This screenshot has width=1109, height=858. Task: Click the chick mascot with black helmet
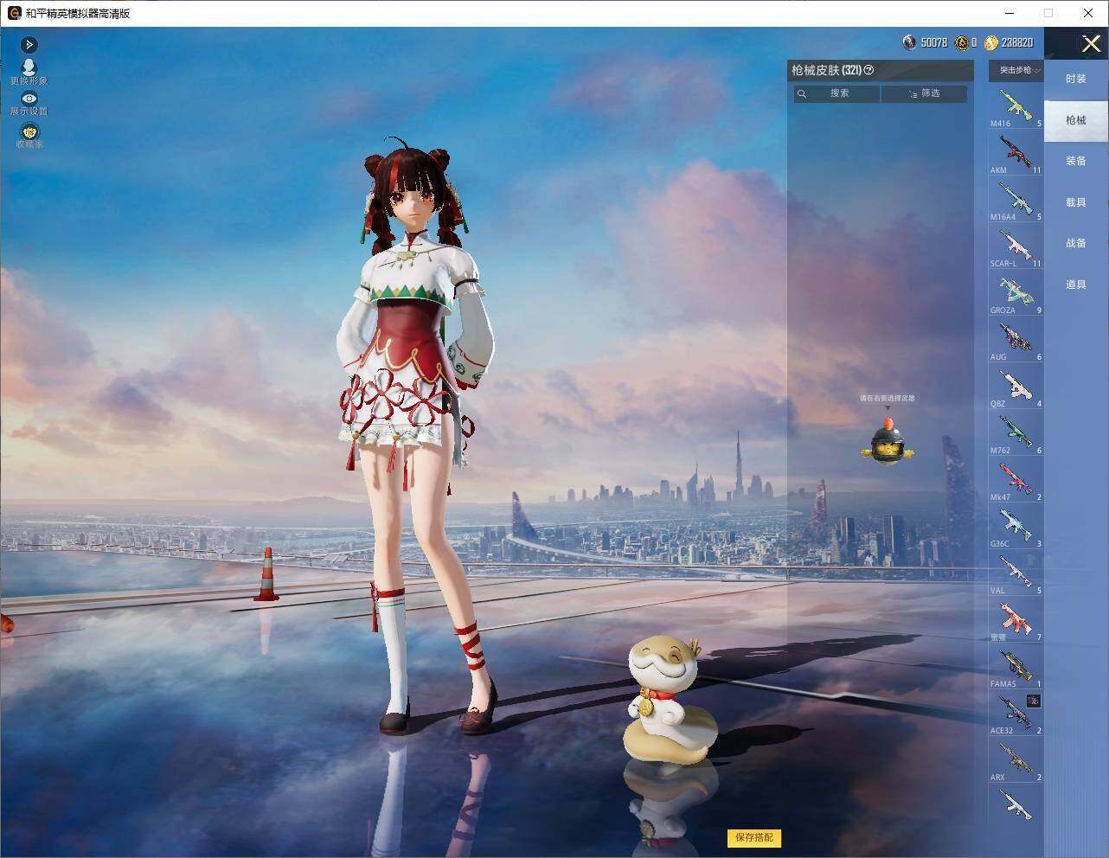point(887,441)
